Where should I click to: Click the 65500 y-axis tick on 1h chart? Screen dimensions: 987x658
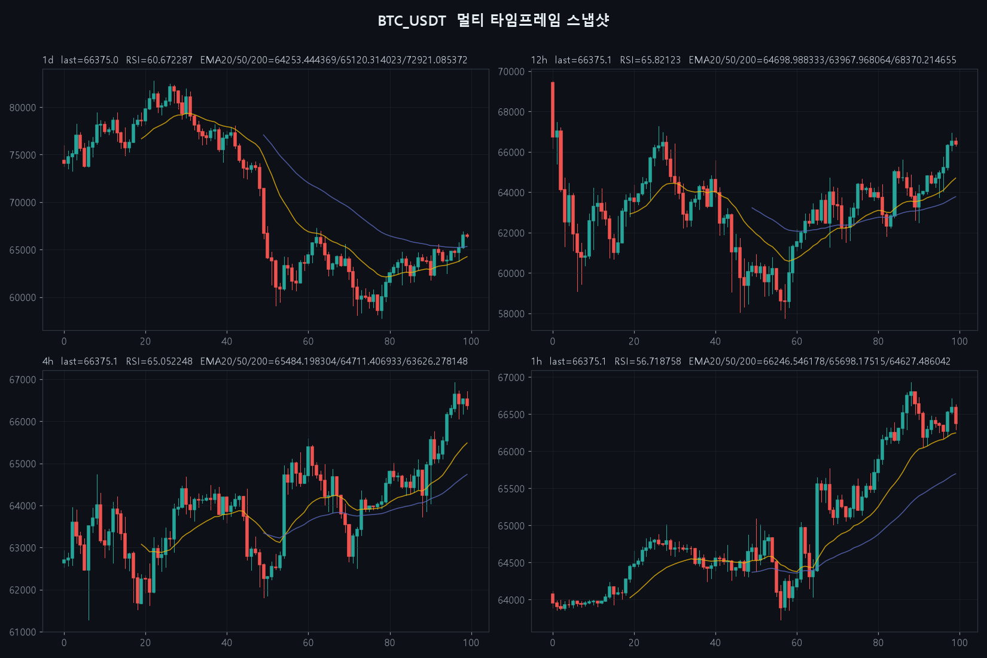pyautogui.click(x=511, y=489)
